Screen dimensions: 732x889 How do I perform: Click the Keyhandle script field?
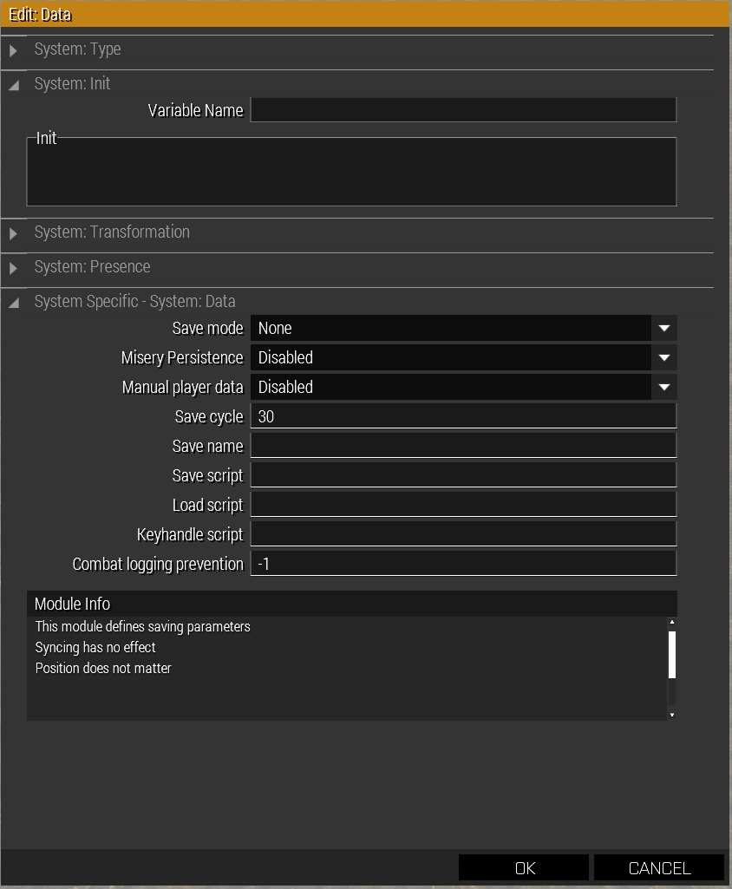click(463, 534)
